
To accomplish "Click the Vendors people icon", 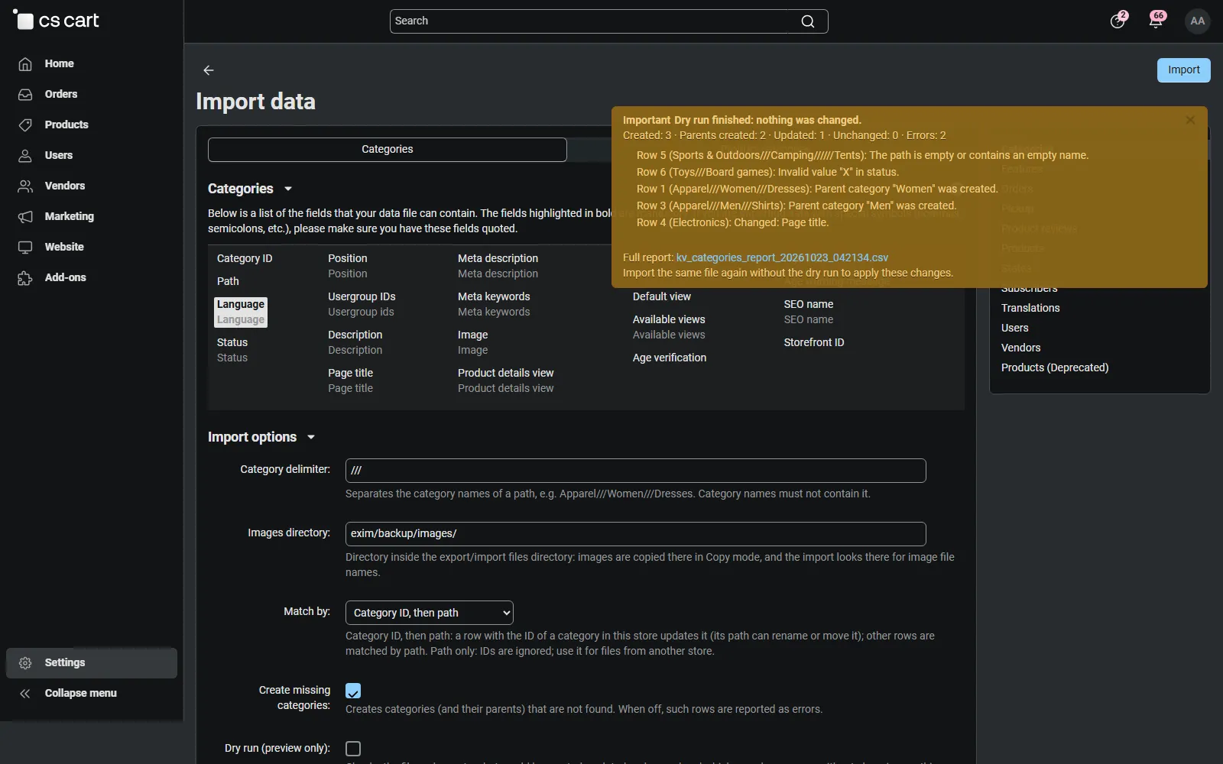I will pos(25,186).
